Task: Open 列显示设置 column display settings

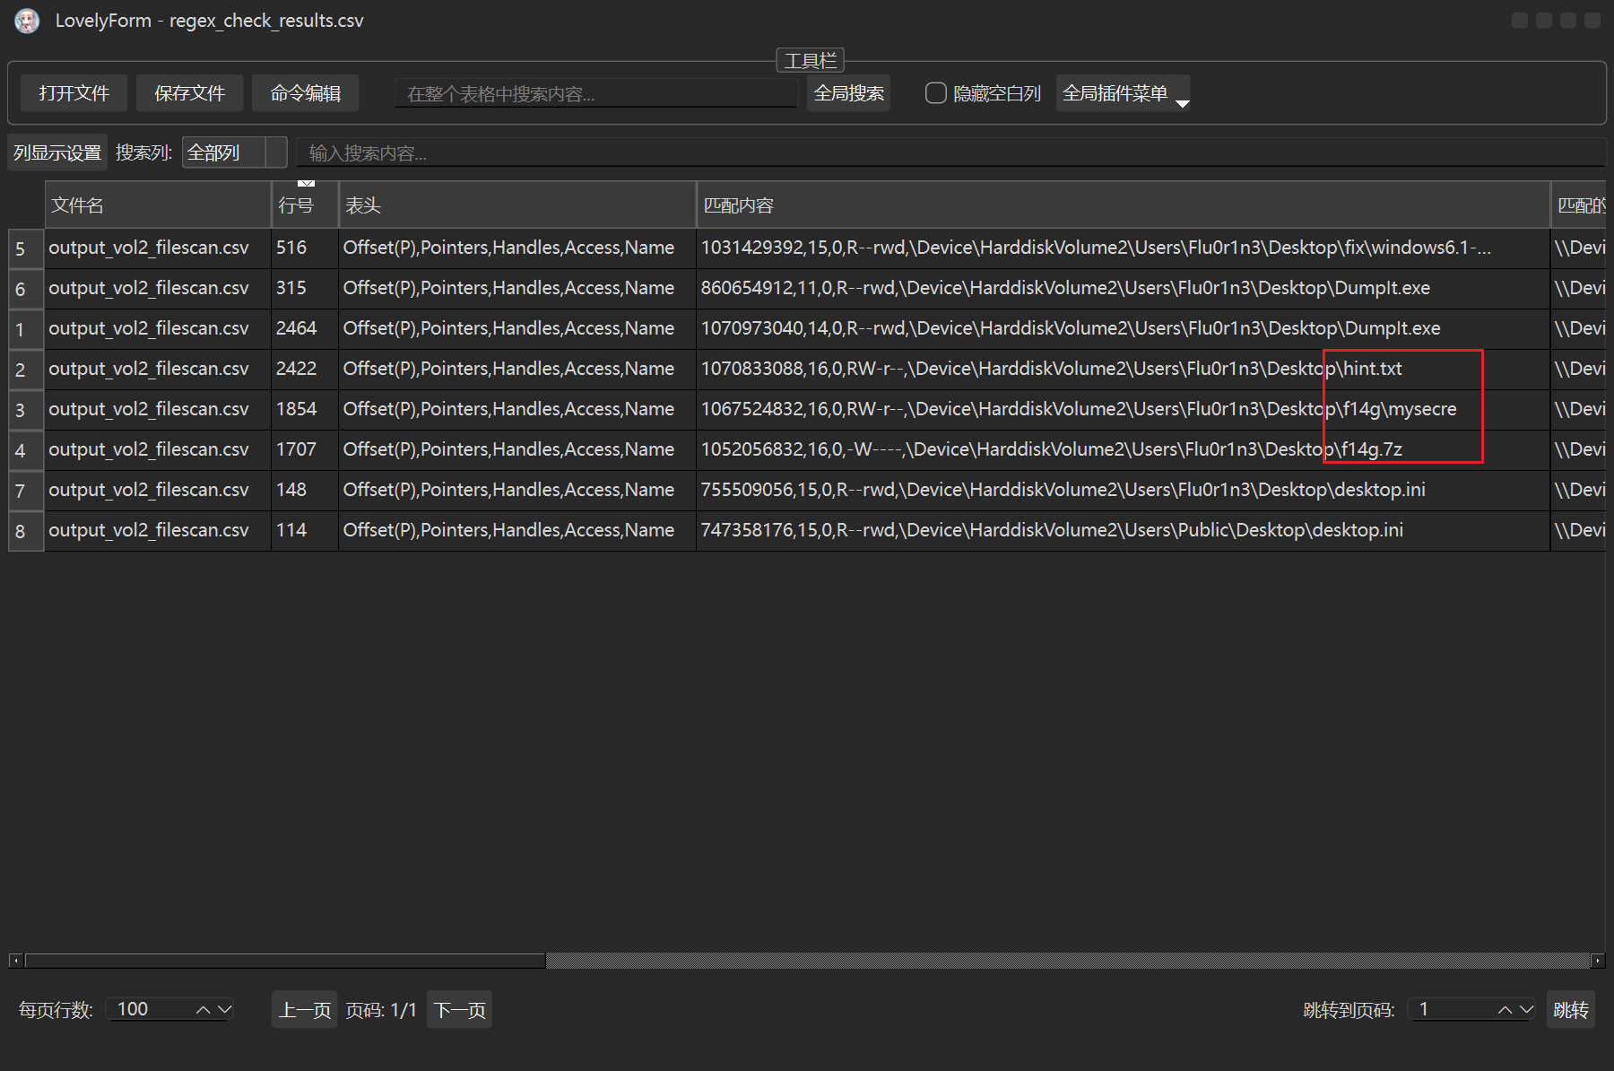Action: (x=57, y=152)
